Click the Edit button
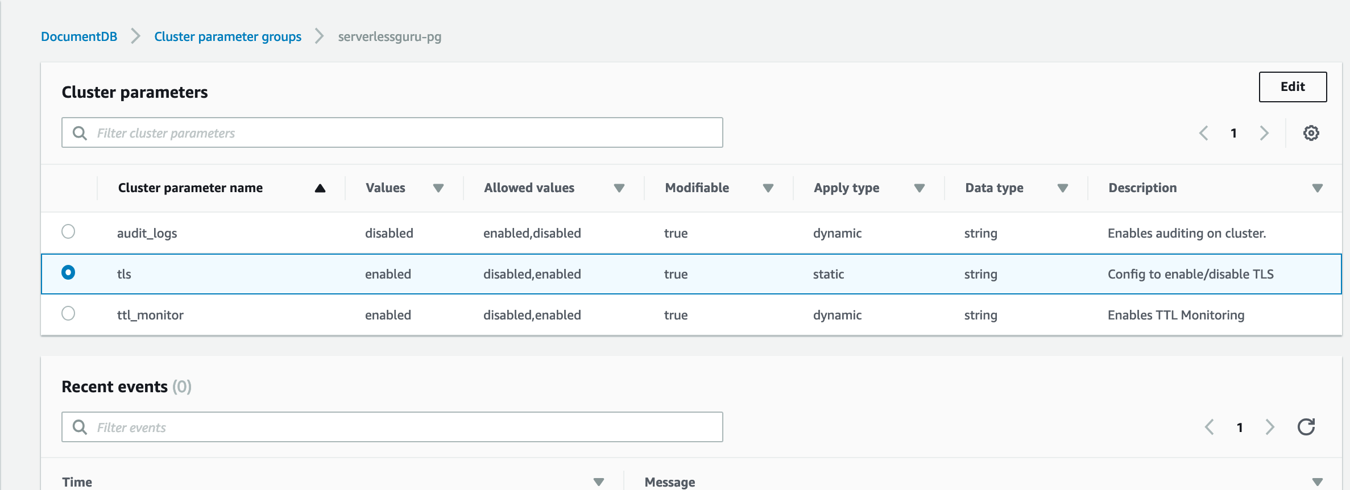 click(1292, 87)
